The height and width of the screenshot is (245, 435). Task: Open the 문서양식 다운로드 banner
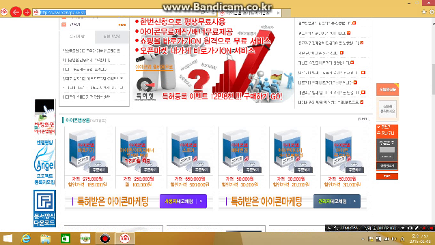pyautogui.click(x=44, y=208)
